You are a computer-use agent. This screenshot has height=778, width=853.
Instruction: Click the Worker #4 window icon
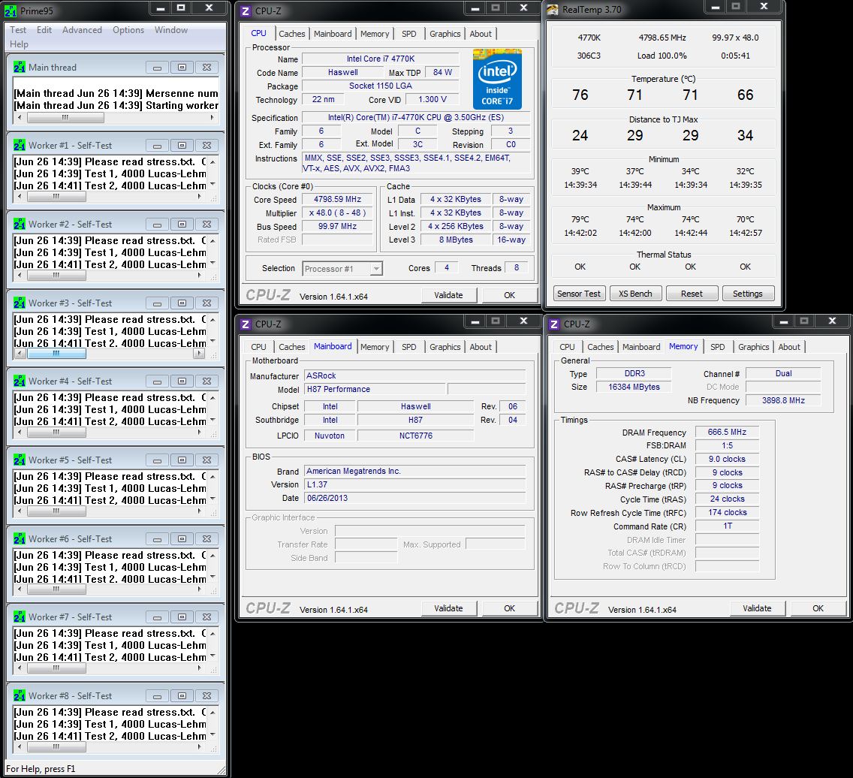click(19, 381)
